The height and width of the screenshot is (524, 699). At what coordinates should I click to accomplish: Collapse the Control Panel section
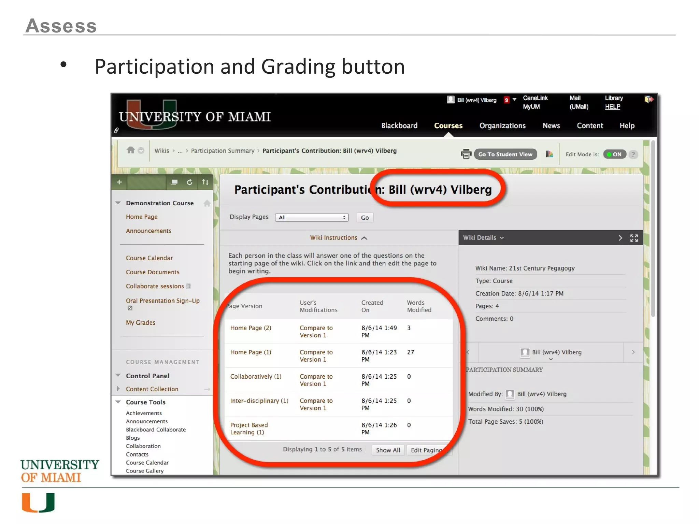[118, 375]
